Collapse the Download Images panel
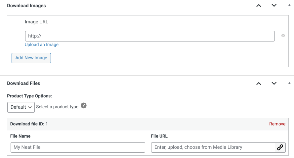Image resolution: width=294 pixels, height=158 pixels. click(289, 5)
